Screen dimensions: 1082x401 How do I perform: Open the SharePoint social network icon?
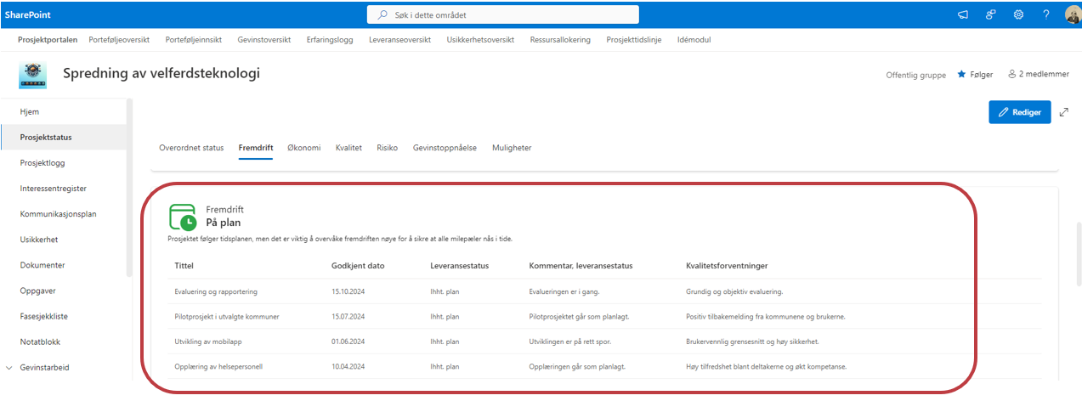click(x=990, y=14)
